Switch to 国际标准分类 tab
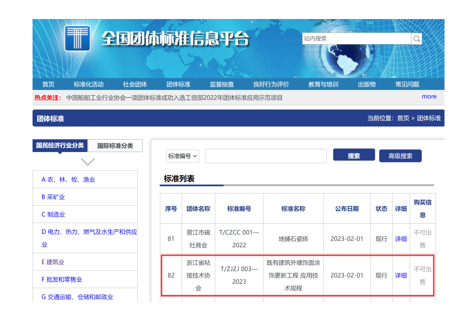Viewport: 473px width, 320px height. click(115, 146)
